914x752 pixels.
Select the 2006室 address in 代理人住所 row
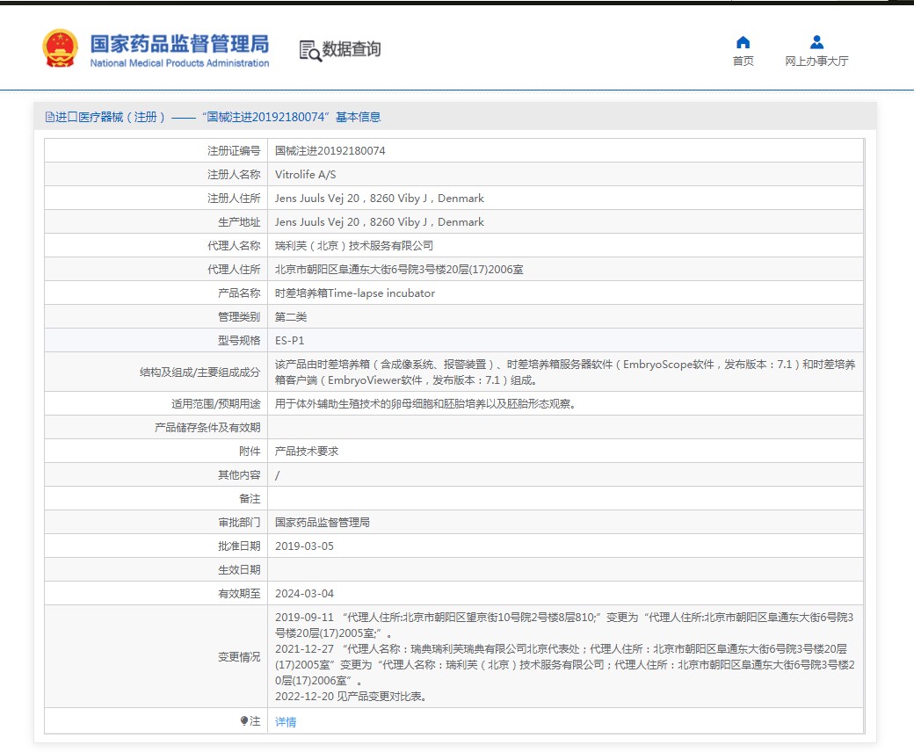coord(399,270)
